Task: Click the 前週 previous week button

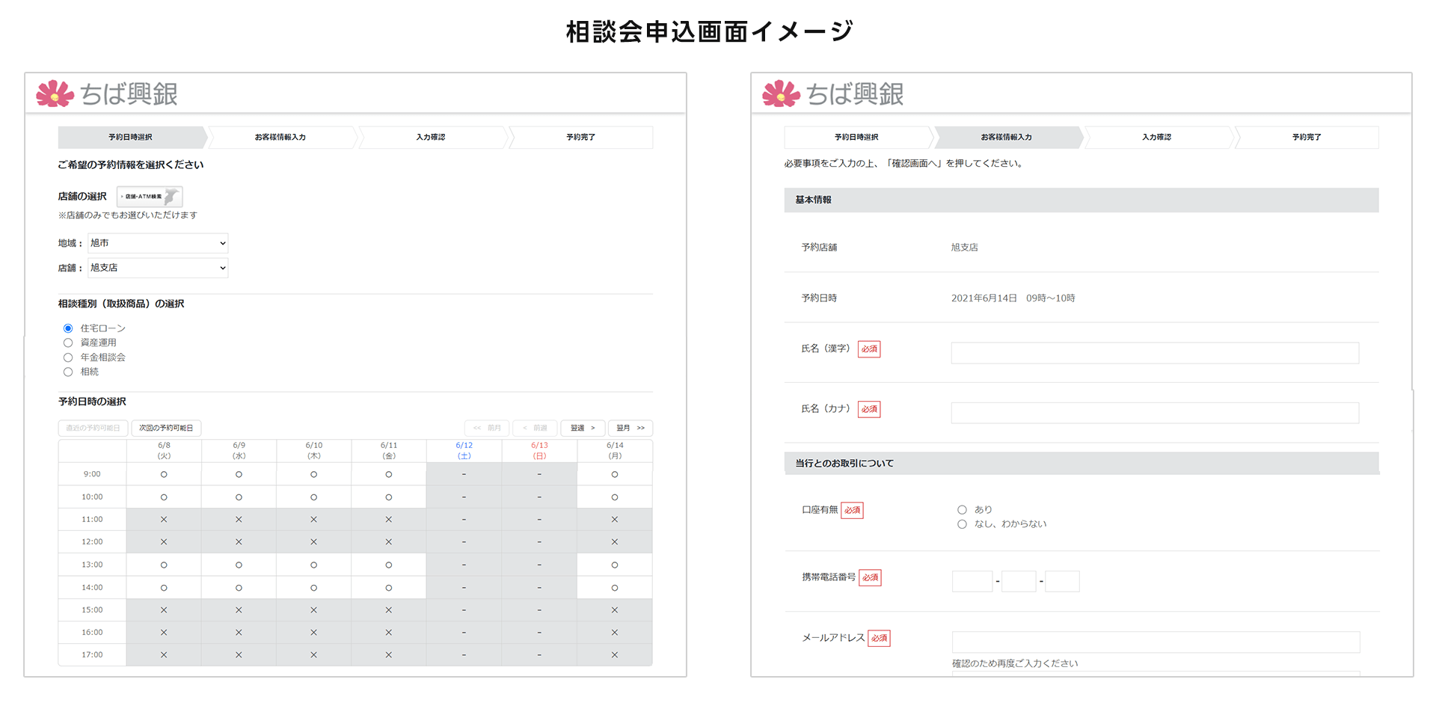Action: pos(535,428)
